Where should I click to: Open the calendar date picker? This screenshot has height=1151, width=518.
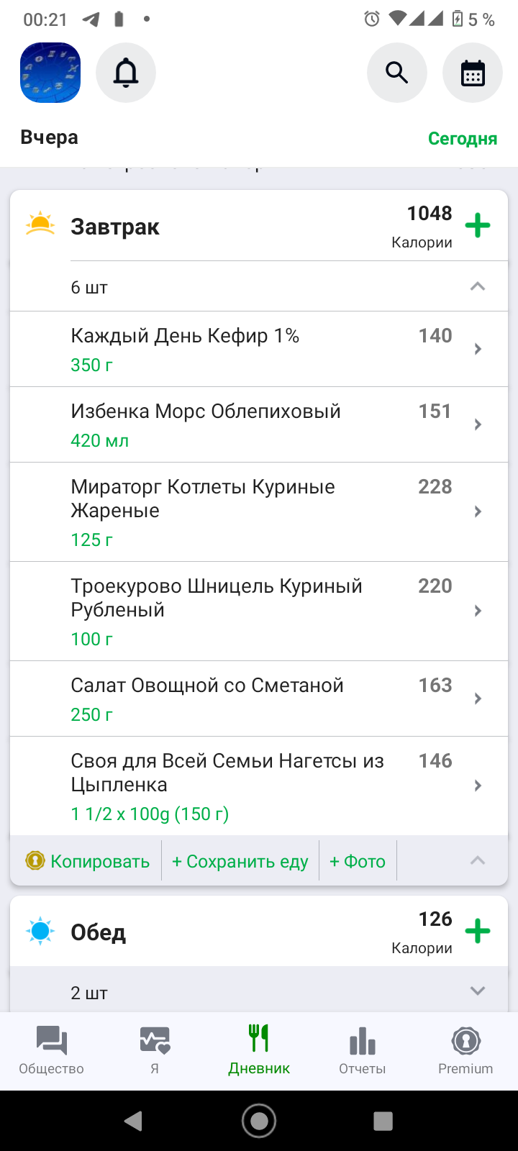[x=473, y=73]
